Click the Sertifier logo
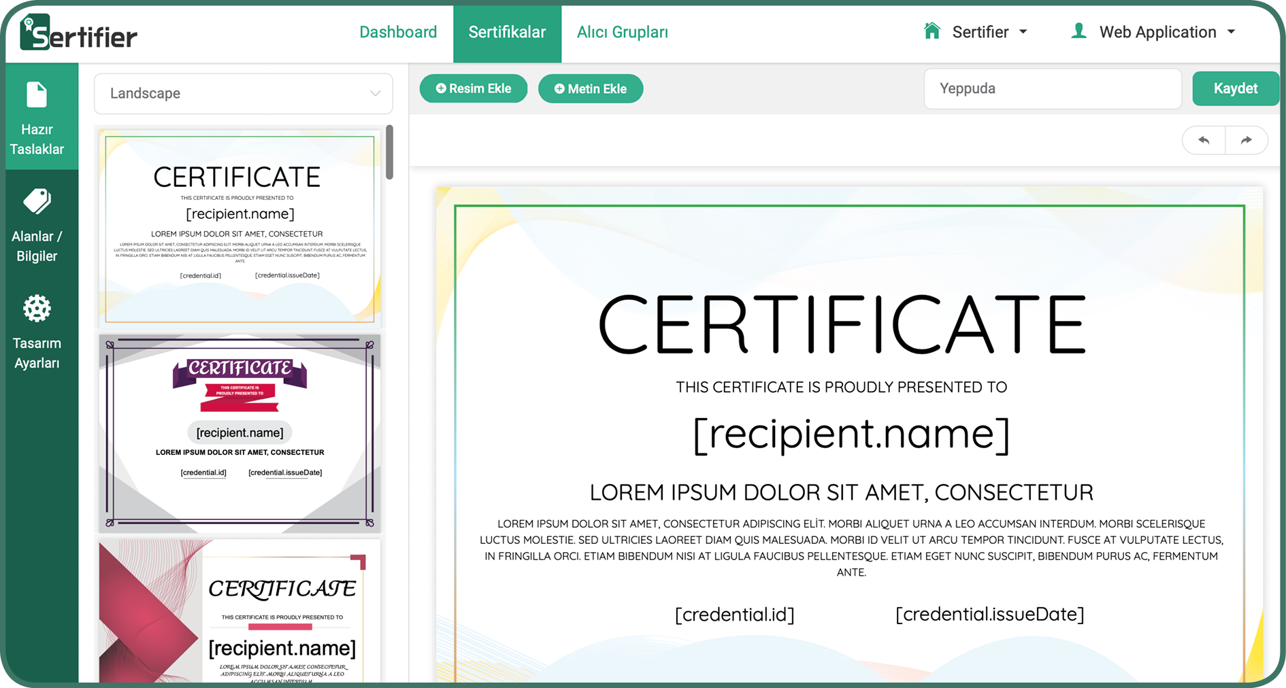This screenshot has height=688, width=1286. [x=78, y=33]
